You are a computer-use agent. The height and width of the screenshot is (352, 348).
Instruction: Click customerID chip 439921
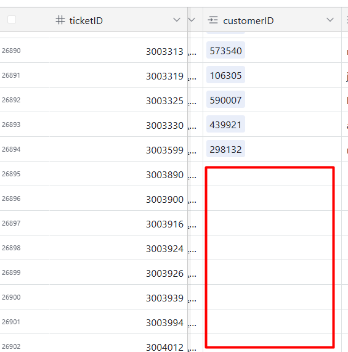click(x=225, y=125)
